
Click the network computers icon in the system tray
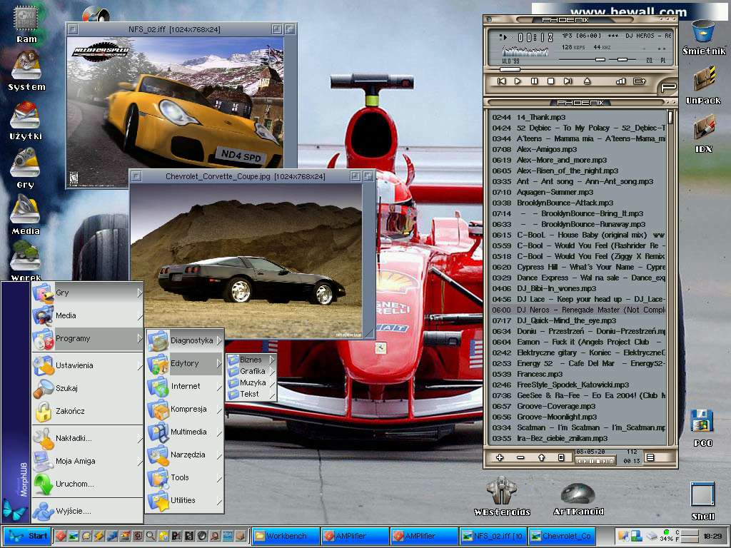tap(636, 536)
